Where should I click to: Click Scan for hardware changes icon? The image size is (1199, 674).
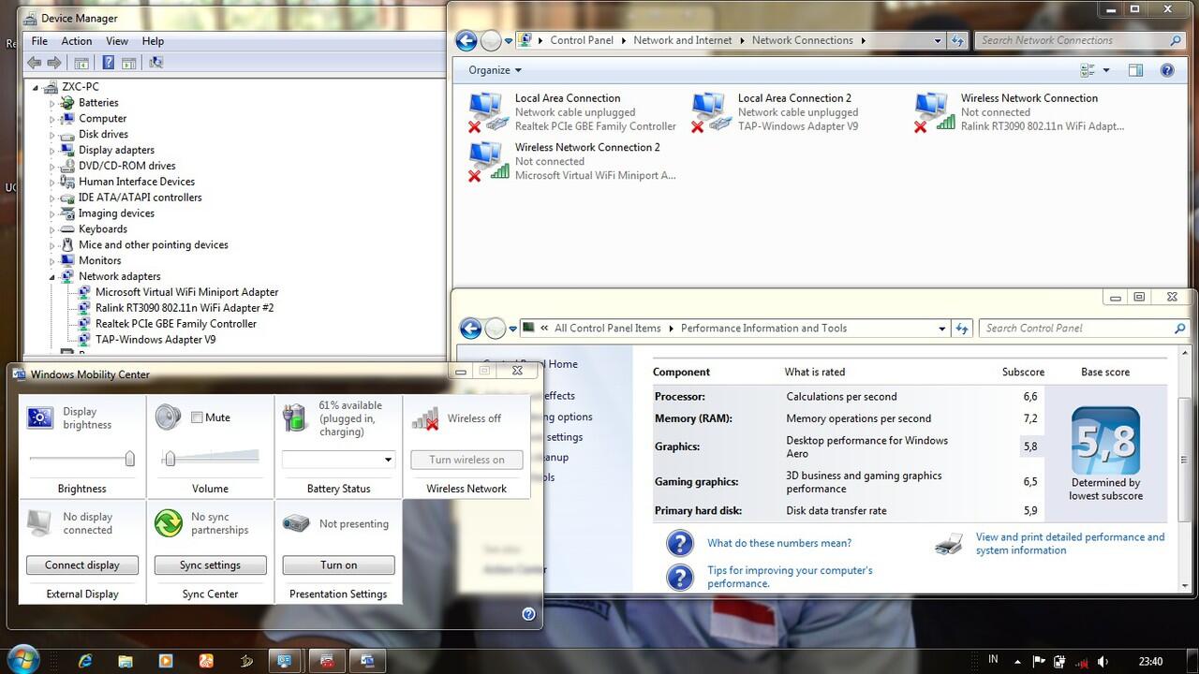155,63
